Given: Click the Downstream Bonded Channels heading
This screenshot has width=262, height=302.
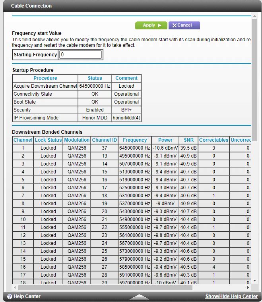Looking at the screenshot, I should tap(47, 132).
